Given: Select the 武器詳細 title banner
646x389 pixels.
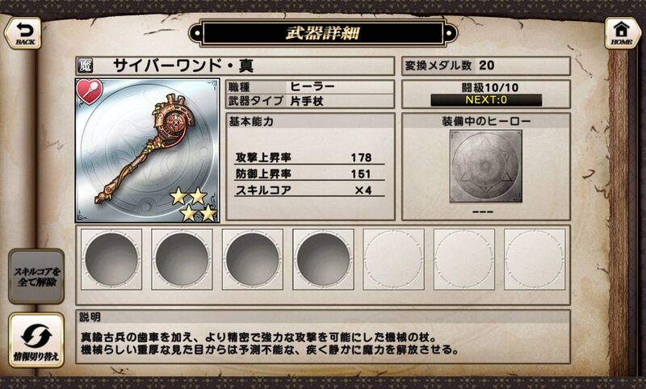Looking at the screenshot, I should 323,33.
